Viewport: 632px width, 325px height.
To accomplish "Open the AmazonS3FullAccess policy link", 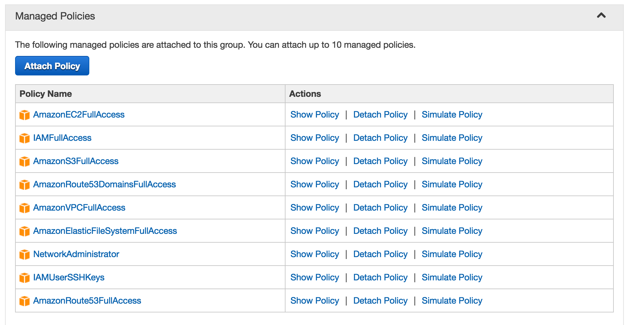I will pyautogui.click(x=76, y=161).
